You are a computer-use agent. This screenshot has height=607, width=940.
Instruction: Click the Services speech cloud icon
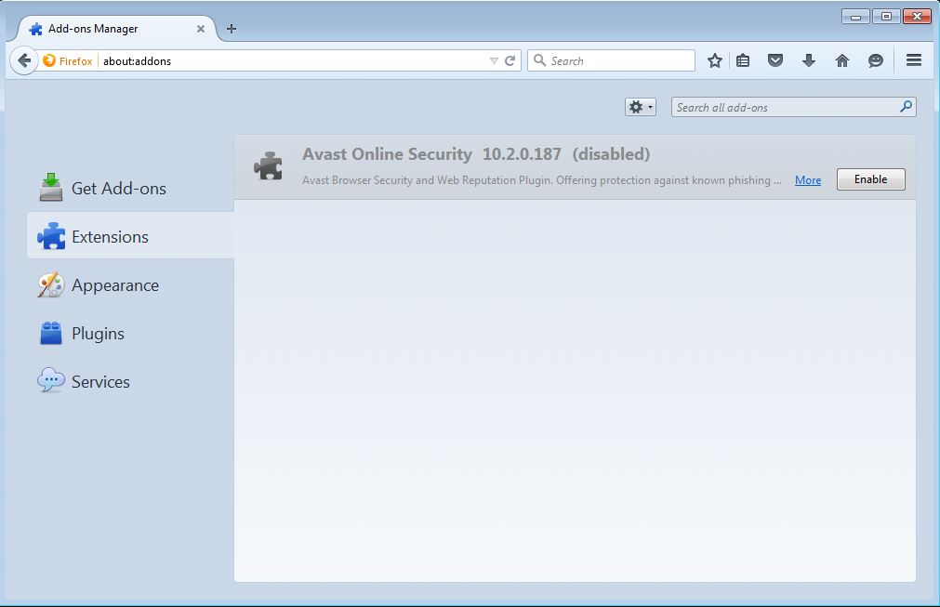(51, 380)
